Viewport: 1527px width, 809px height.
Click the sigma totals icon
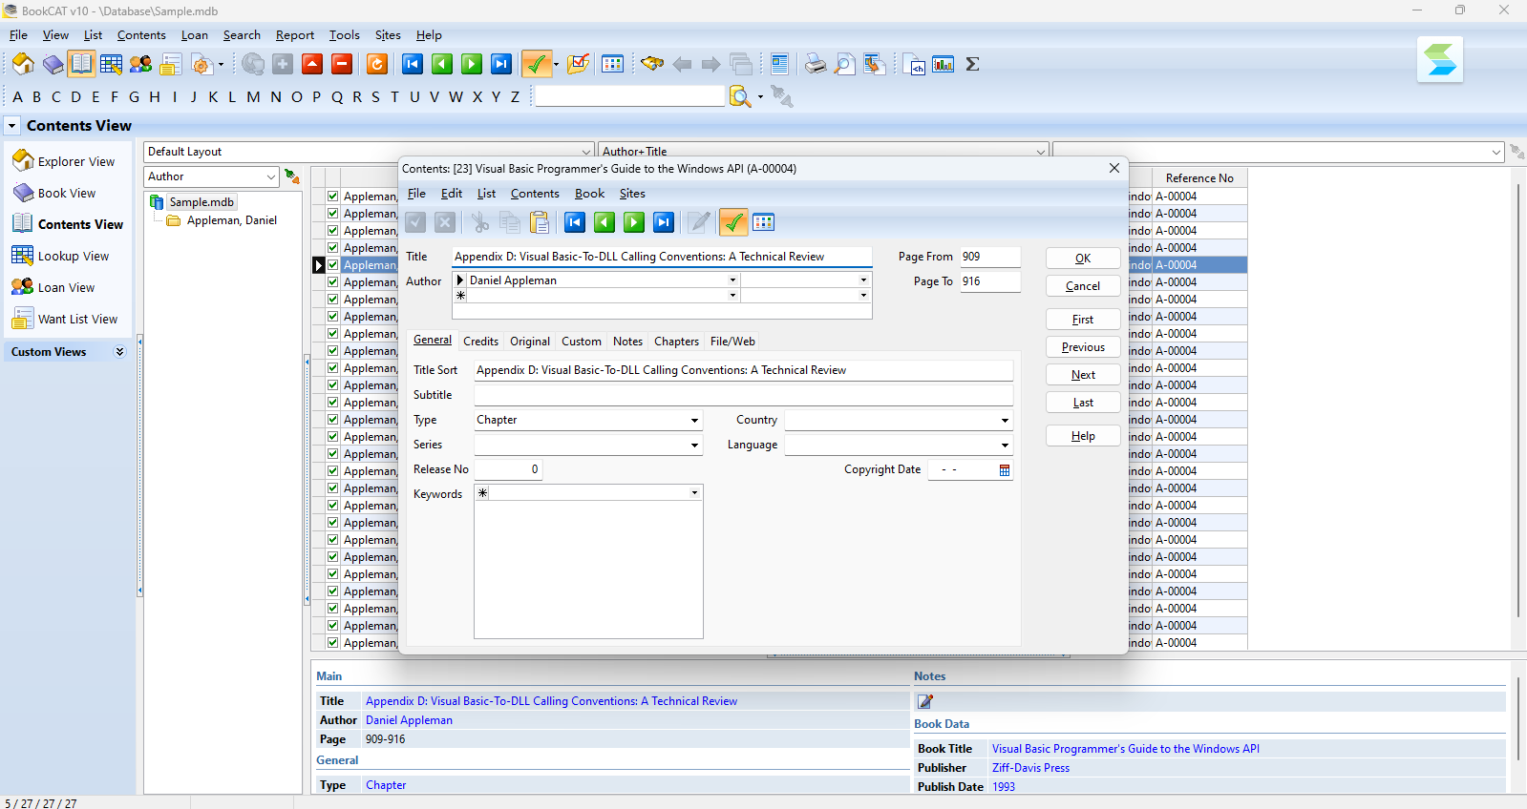click(x=972, y=64)
